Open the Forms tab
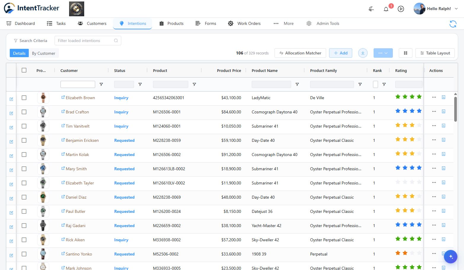 206,23
